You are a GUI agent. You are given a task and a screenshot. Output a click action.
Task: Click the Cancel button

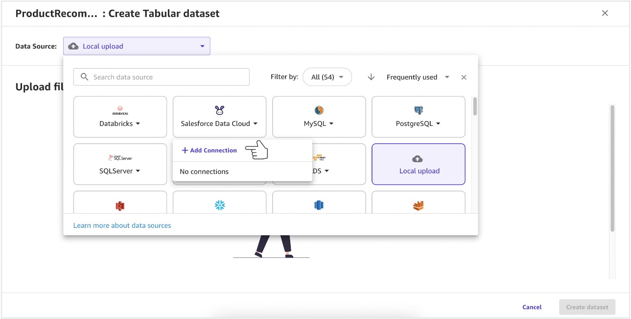pyautogui.click(x=532, y=307)
